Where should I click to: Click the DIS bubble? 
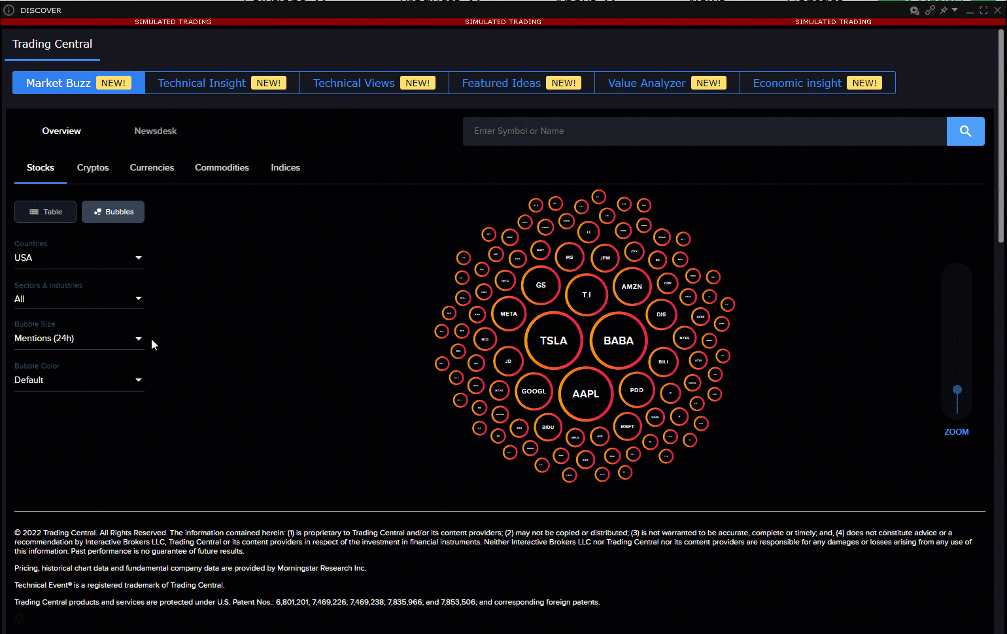pyautogui.click(x=661, y=314)
